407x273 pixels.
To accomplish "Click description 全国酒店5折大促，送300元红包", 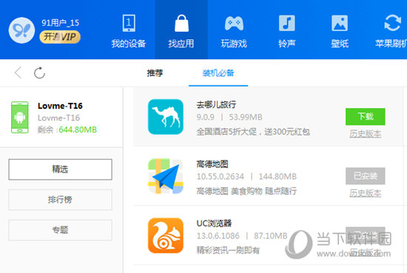I will tap(253, 132).
